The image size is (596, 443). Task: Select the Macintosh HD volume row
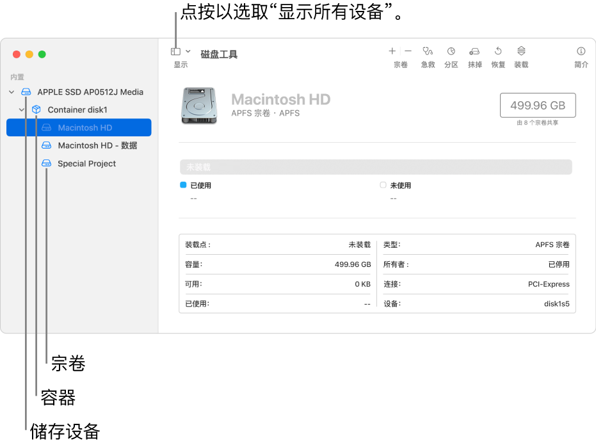point(79,127)
